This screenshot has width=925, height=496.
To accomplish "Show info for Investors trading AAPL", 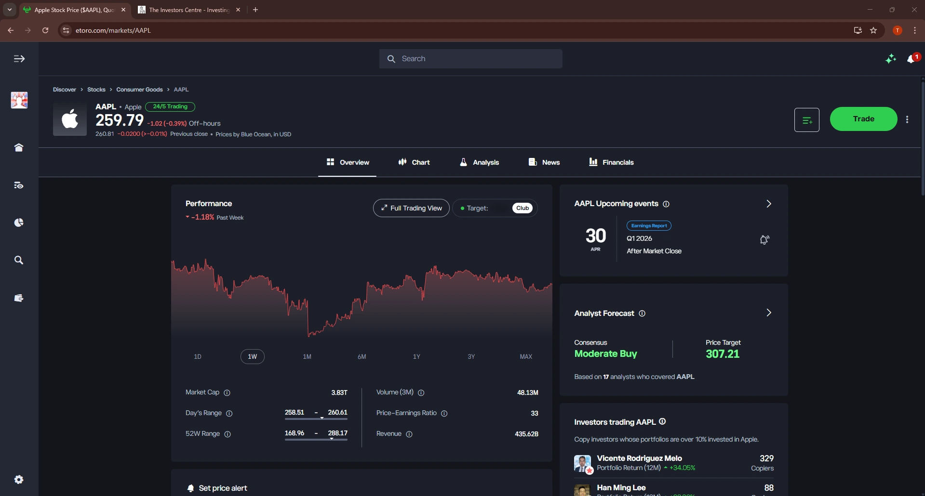I will coord(662,422).
